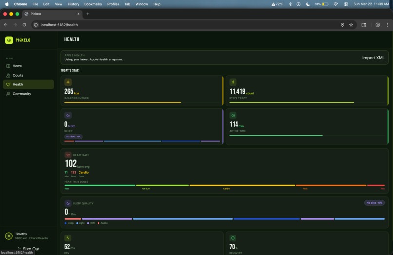Screen dimensions: 393x255
Task: Open the Community sidebar item
Action: (28, 94)
